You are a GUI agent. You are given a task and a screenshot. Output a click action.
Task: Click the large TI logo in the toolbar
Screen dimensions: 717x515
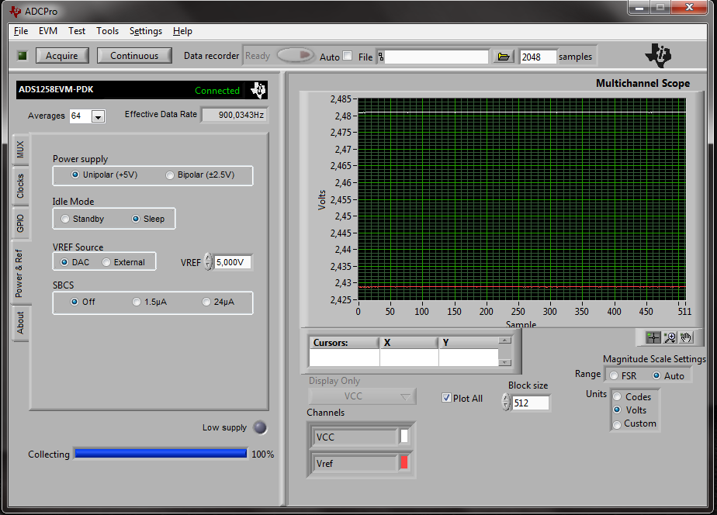tap(658, 55)
